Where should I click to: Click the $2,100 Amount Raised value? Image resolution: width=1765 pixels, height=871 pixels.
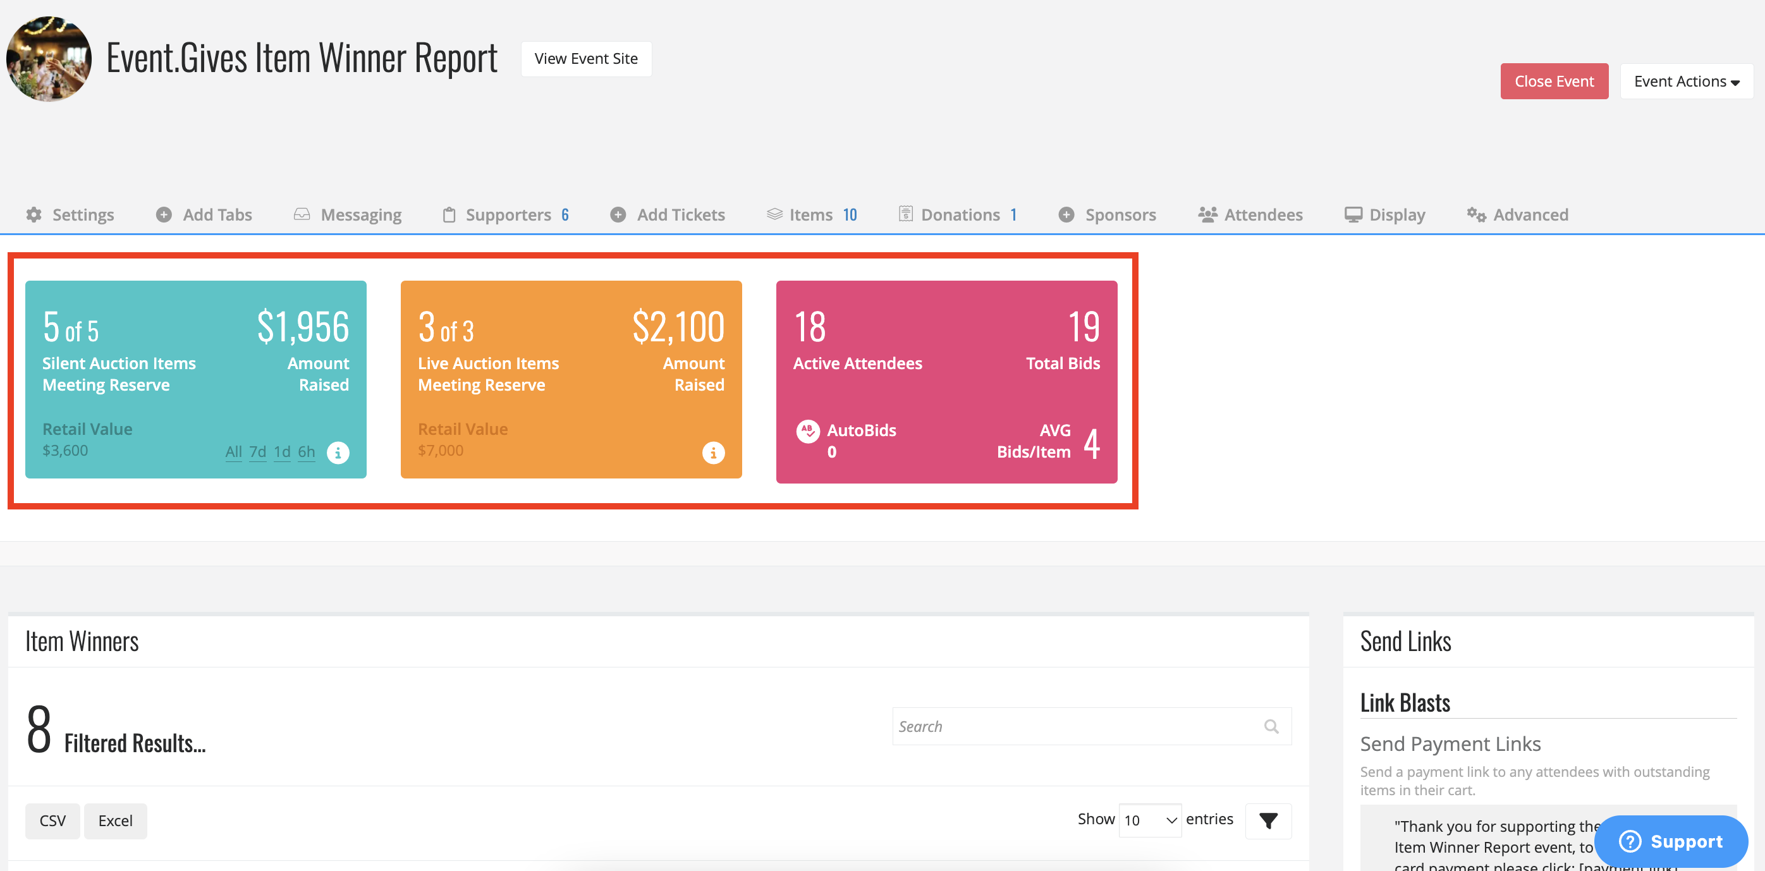(x=678, y=327)
